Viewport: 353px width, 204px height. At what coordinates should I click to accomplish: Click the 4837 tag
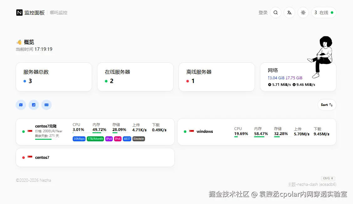[x=127, y=139]
